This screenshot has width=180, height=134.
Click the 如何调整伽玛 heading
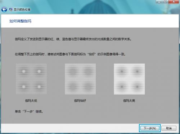pyautogui.click(x=21, y=21)
